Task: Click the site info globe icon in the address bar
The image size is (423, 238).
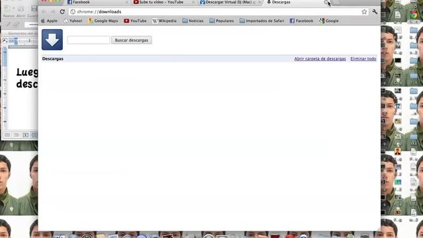Action: pyautogui.click(x=73, y=12)
